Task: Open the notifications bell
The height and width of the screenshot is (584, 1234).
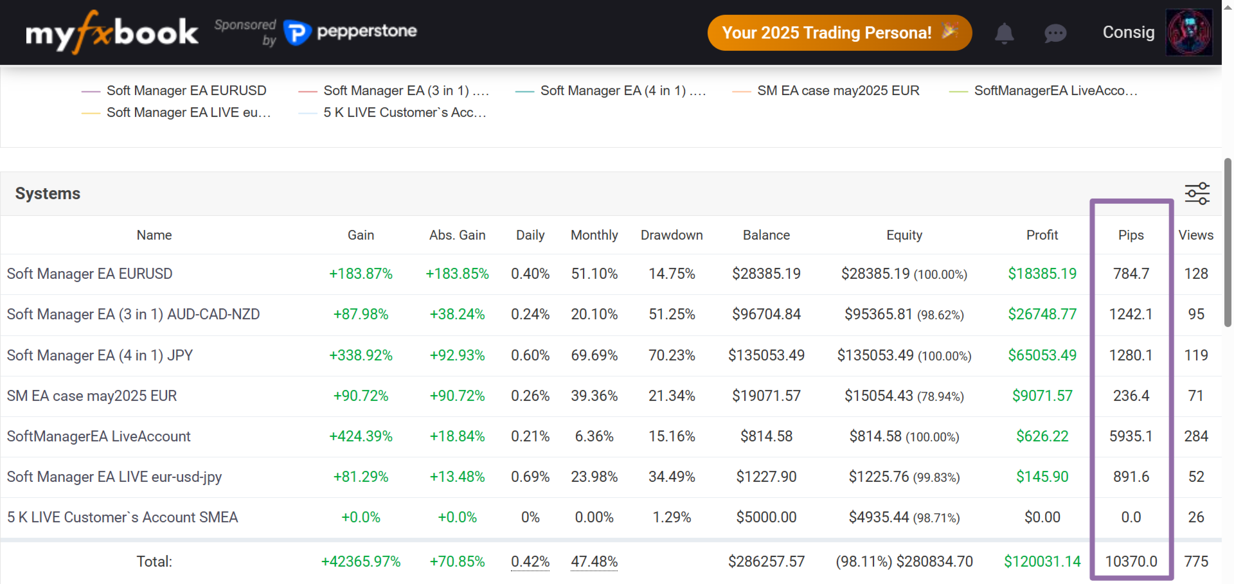Action: tap(1004, 33)
